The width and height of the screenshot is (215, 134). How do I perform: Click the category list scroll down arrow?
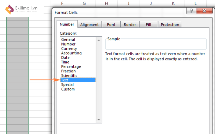[x=99, y=120]
